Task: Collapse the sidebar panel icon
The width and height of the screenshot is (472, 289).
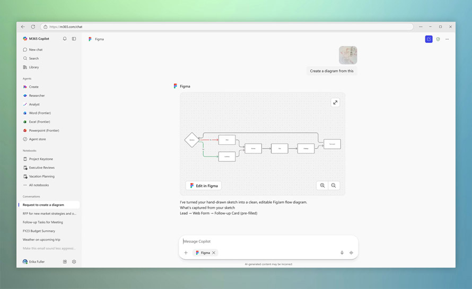Action: [74, 39]
